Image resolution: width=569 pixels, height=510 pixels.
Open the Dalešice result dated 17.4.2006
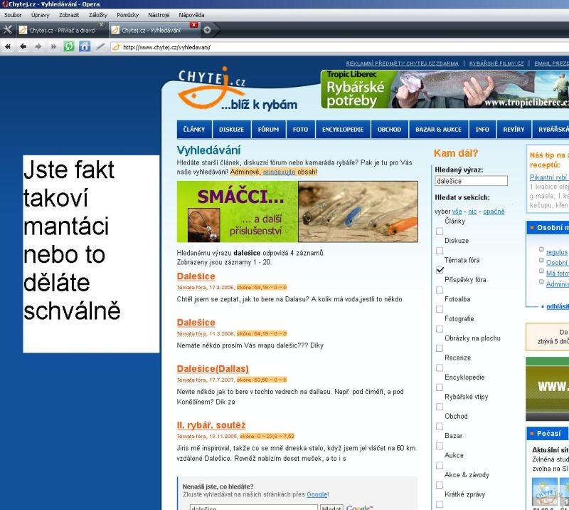coord(196,276)
